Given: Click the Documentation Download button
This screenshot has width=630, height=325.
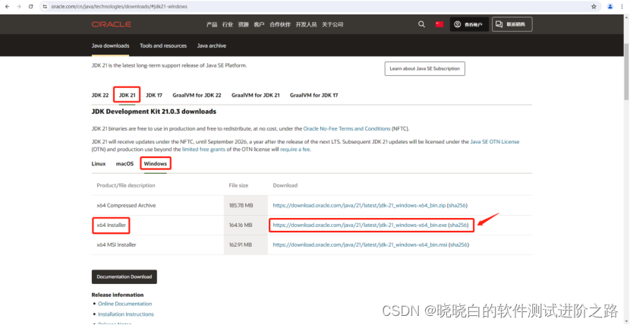Looking at the screenshot, I should [x=124, y=277].
